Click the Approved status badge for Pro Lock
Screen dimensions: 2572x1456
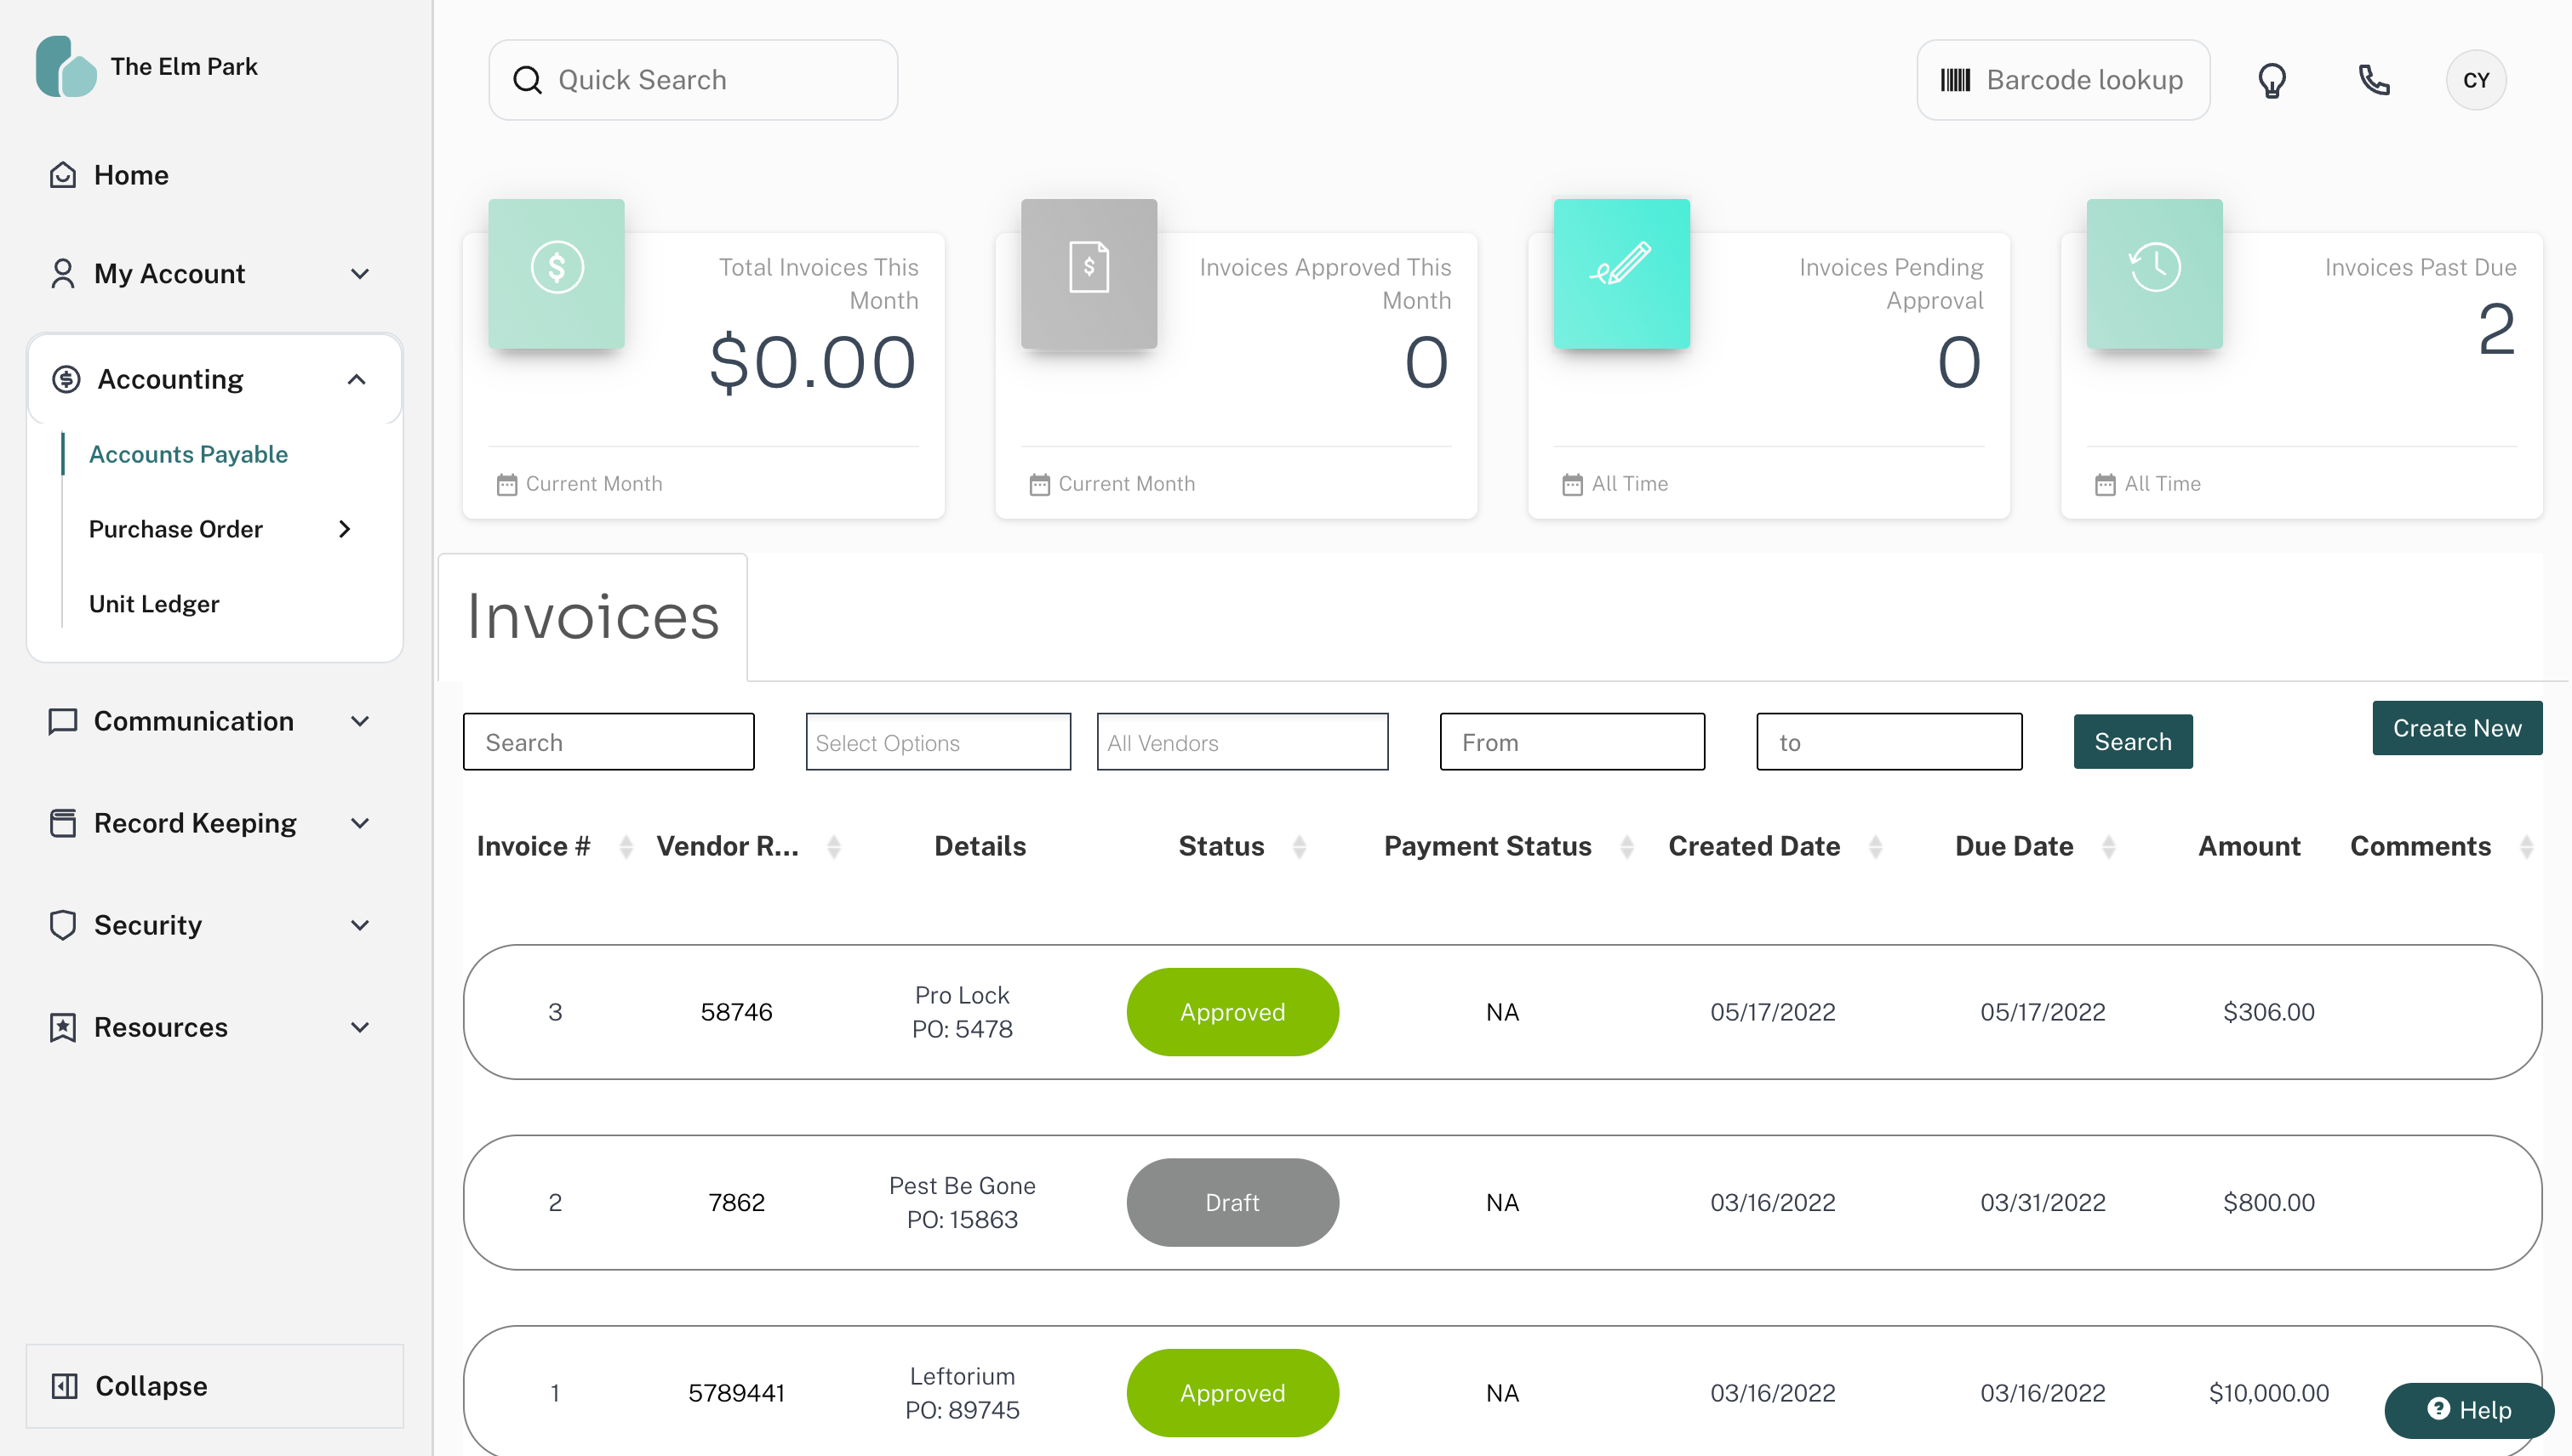pyautogui.click(x=1232, y=1012)
